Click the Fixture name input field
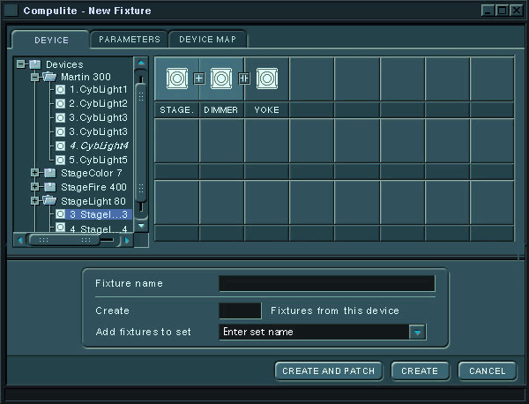 pyautogui.click(x=326, y=283)
